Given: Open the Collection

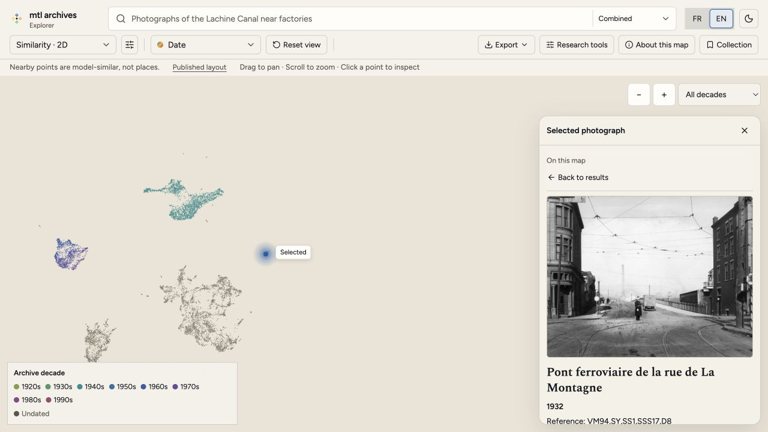Looking at the screenshot, I should click(x=729, y=45).
